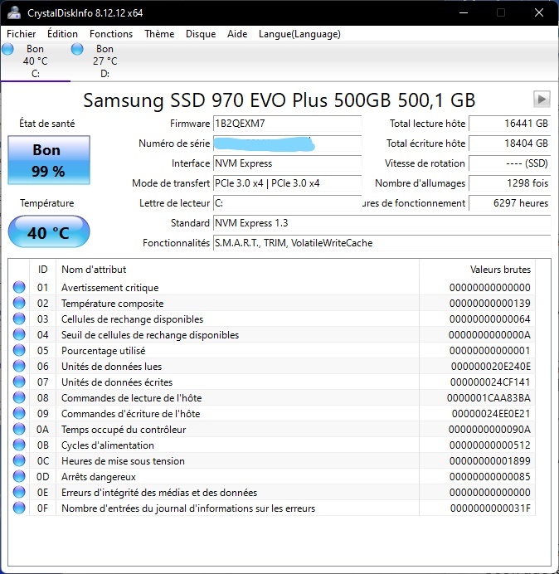The width and height of the screenshot is (559, 574).
Task: Select Temps occupé du contrôleur attribute name
Action: click(124, 430)
